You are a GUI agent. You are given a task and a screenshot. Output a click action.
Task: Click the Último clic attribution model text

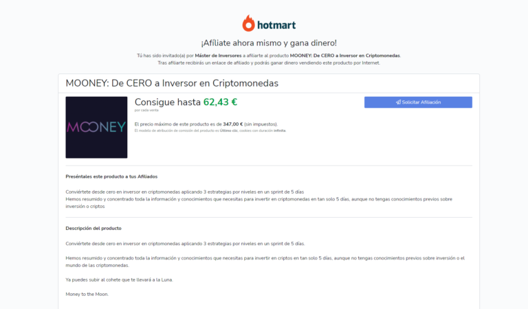tap(229, 130)
